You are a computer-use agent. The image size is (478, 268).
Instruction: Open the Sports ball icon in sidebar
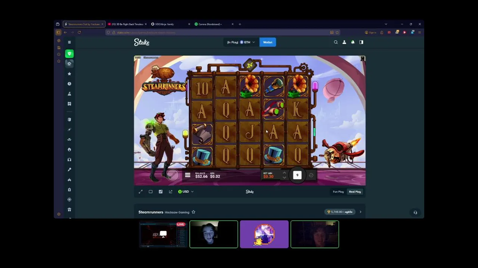69,64
